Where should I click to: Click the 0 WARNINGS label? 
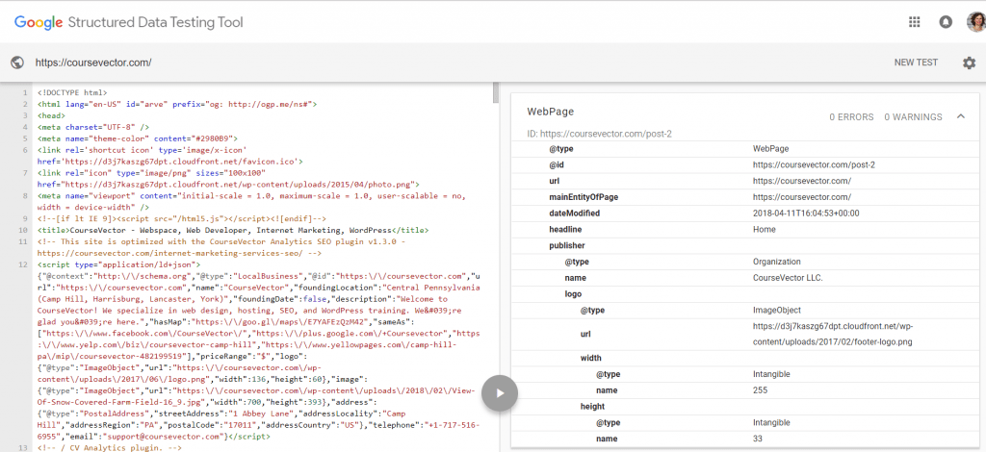click(x=913, y=116)
